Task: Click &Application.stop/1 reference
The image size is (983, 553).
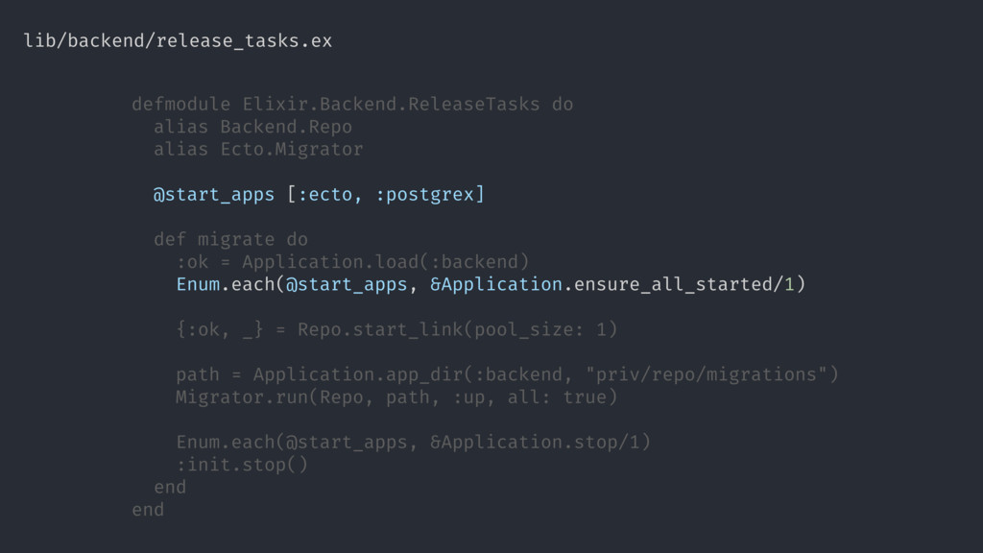Action: pos(535,443)
